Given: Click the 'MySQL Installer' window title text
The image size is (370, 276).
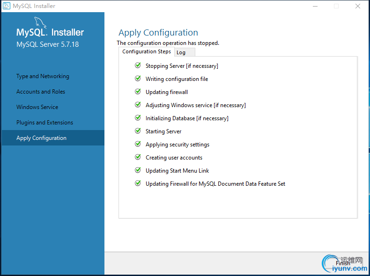Looking at the screenshot, I should pyautogui.click(x=34, y=6).
